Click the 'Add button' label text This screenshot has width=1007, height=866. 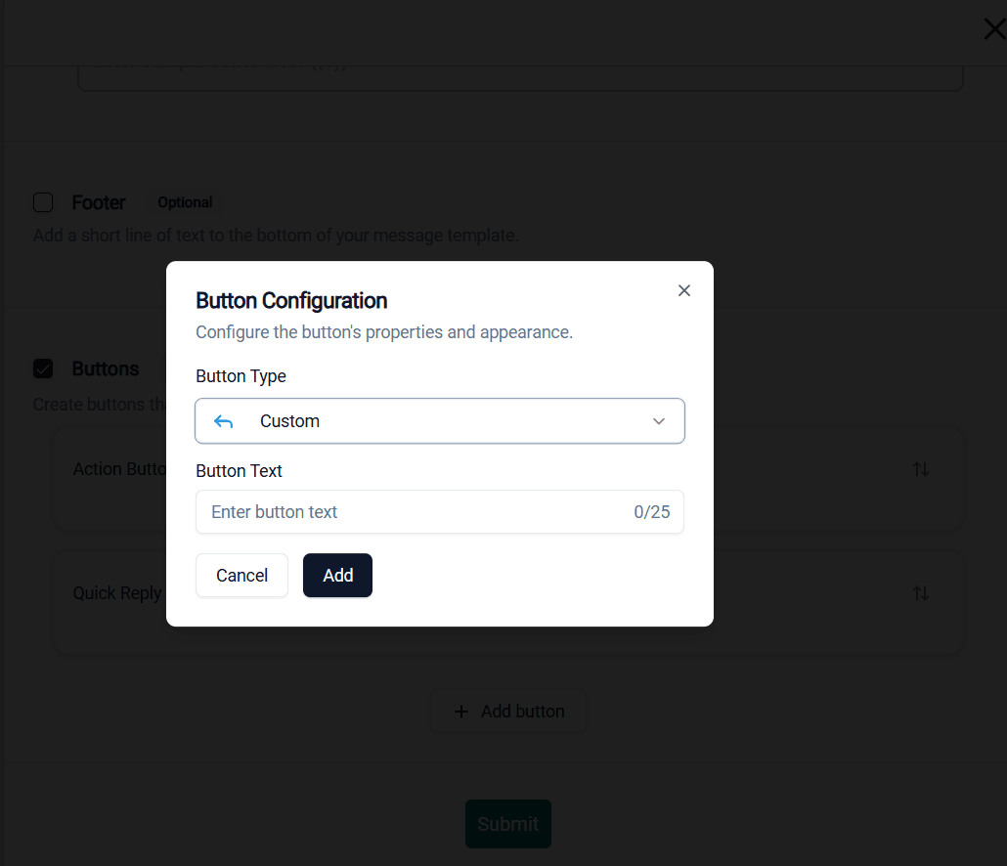[522, 712]
